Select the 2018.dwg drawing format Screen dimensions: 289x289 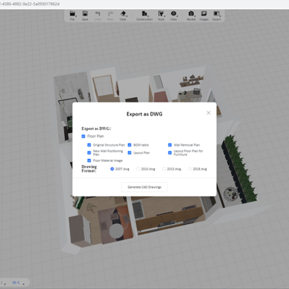190,169
